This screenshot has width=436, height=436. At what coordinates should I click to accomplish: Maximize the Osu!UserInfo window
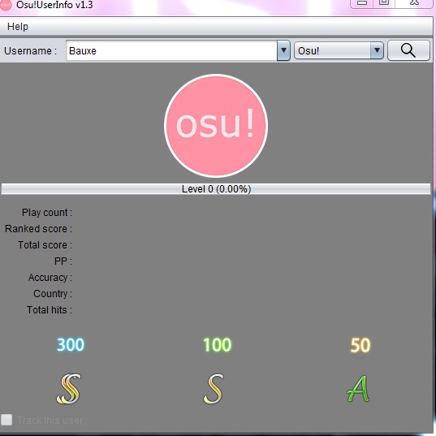coord(384,3)
